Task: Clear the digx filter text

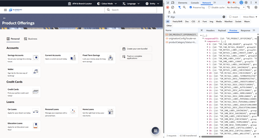Action: (x=224, y=17)
